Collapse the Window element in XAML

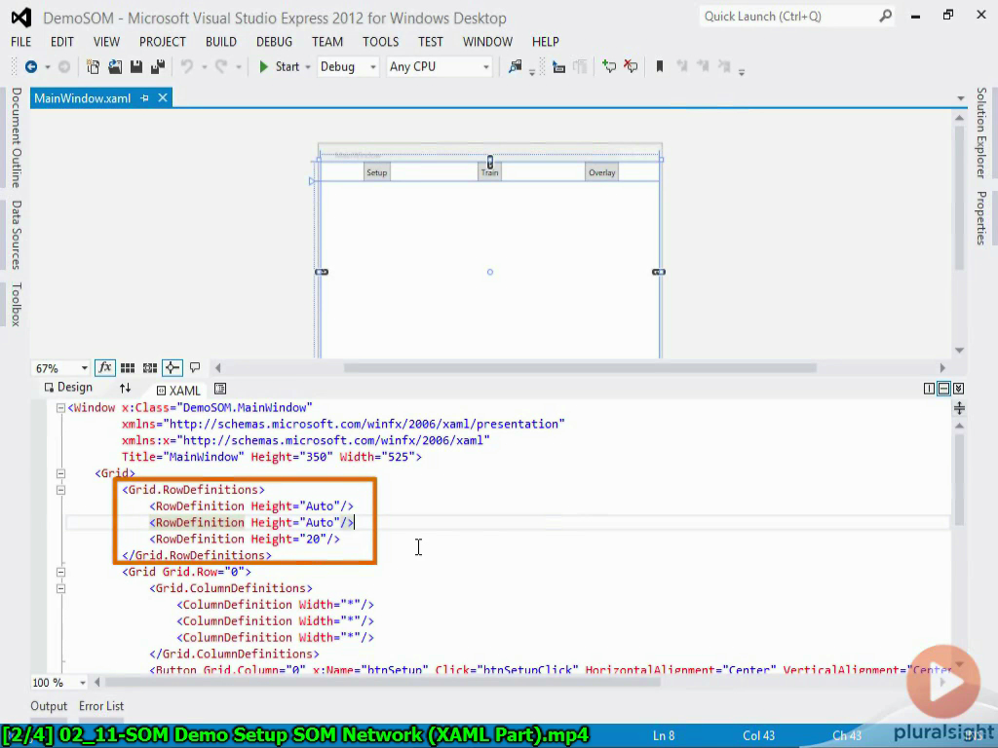coord(61,408)
